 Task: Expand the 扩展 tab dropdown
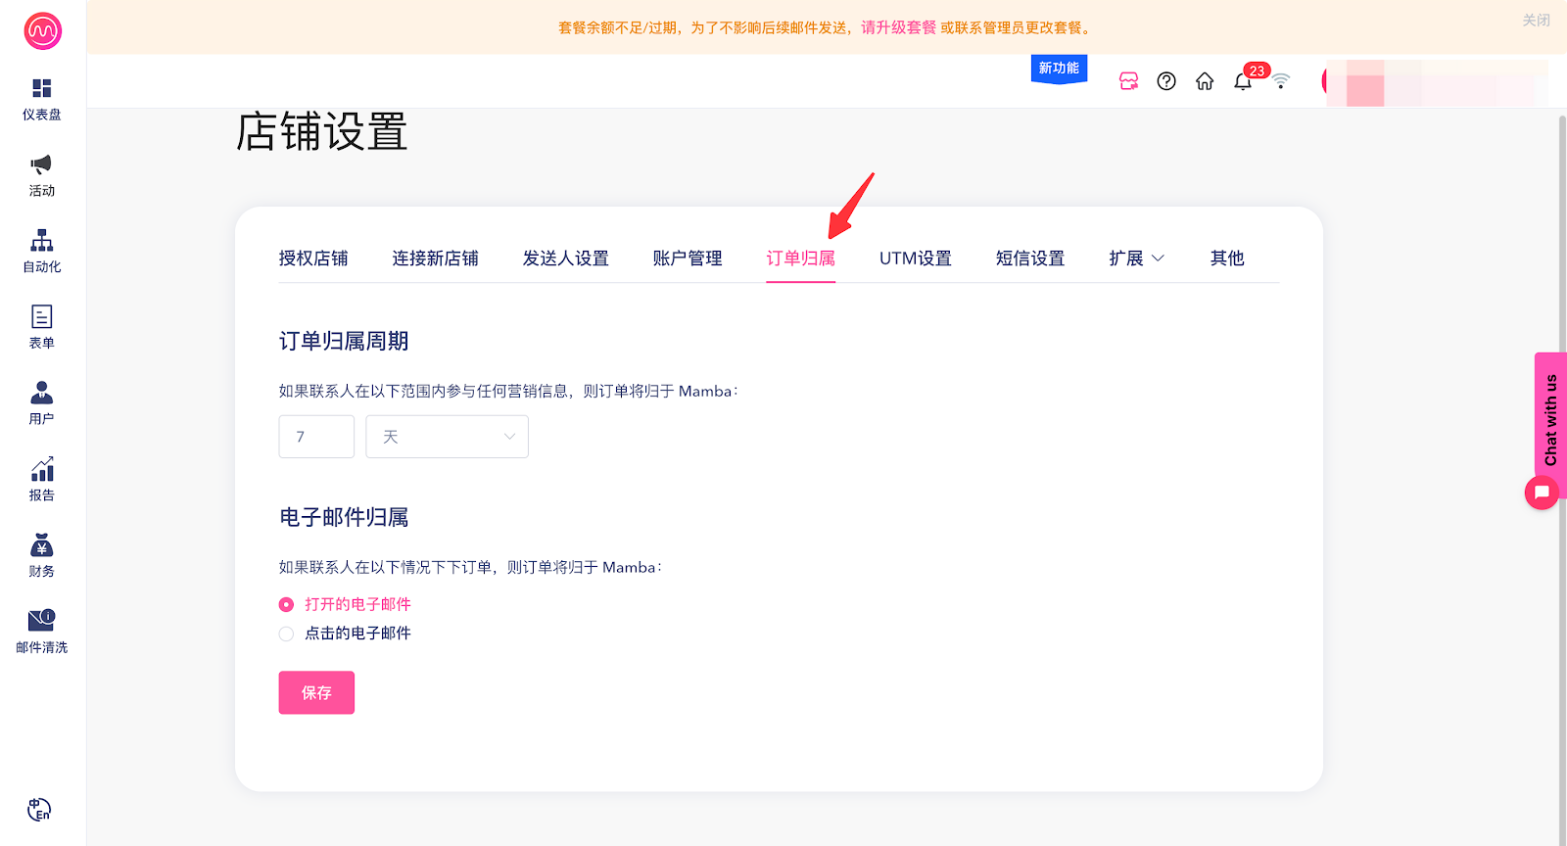coord(1136,258)
